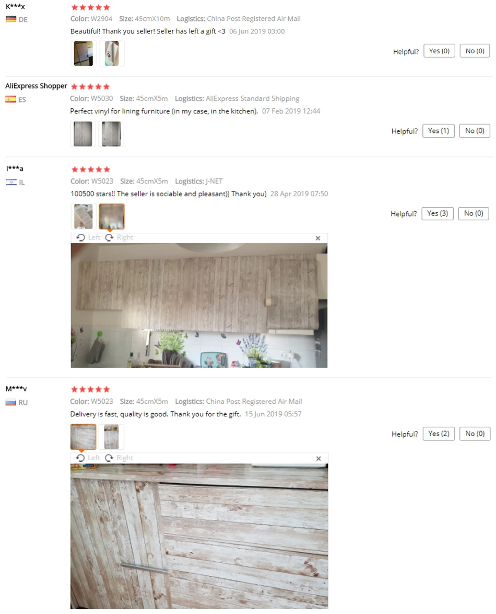Vote Yes (2) on M***v's review

pyautogui.click(x=439, y=434)
